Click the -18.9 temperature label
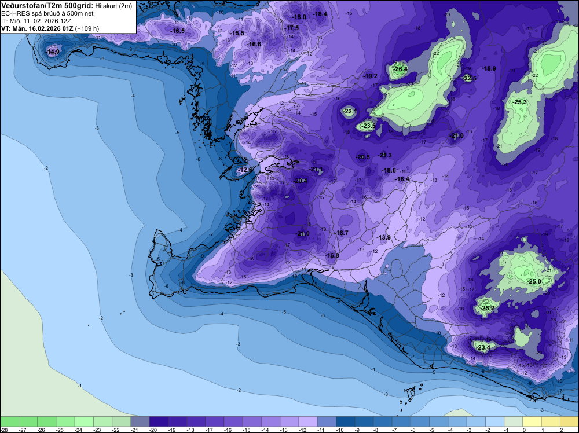Viewport: 579px width, 433px height. (x=489, y=68)
